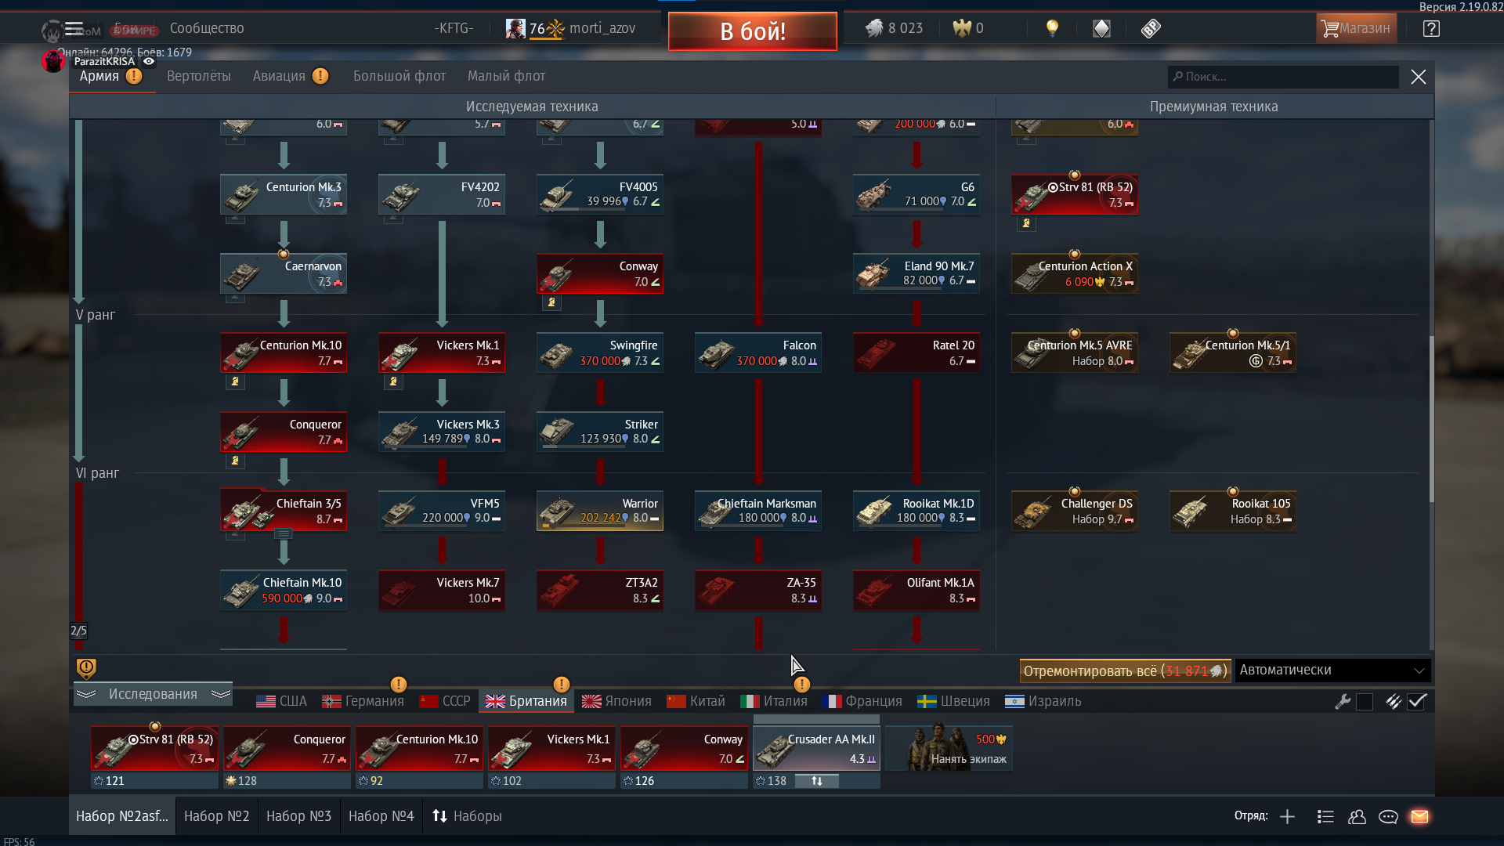Select the Chieftain Marksman vehicle
The height and width of the screenshot is (846, 1504).
point(758,511)
